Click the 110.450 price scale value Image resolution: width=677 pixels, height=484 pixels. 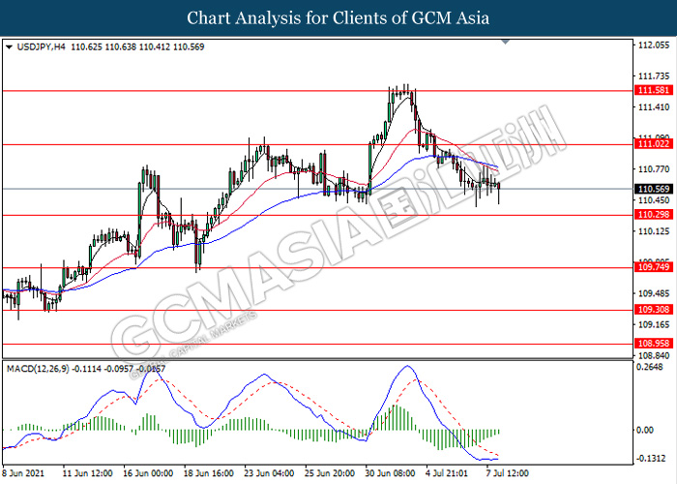pyautogui.click(x=654, y=200)
